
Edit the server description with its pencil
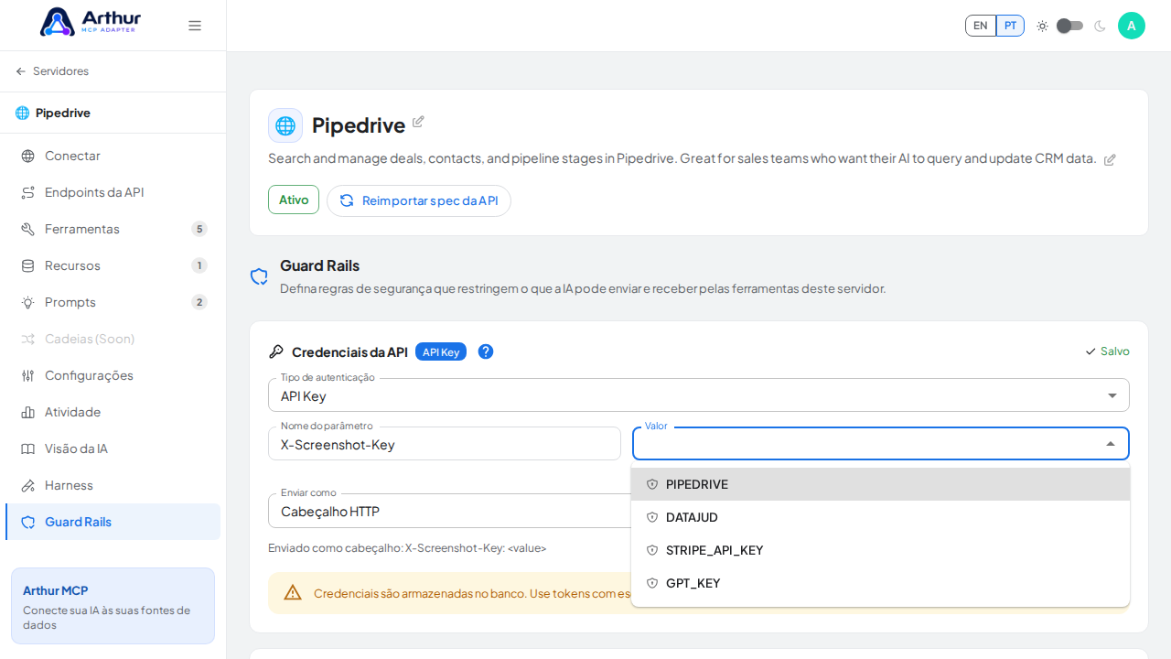coord(1110,159)
